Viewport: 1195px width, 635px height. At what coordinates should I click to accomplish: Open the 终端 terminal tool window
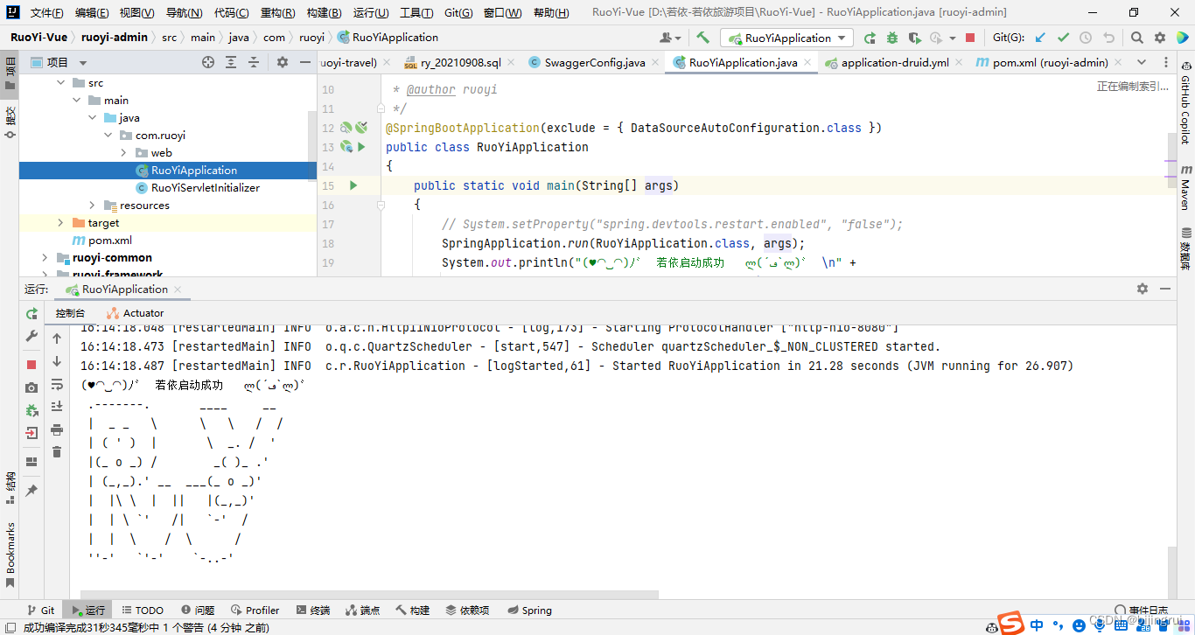pos(313,611)
